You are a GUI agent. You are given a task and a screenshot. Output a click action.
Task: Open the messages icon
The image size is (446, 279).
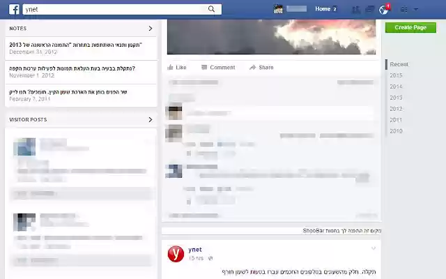370,10
